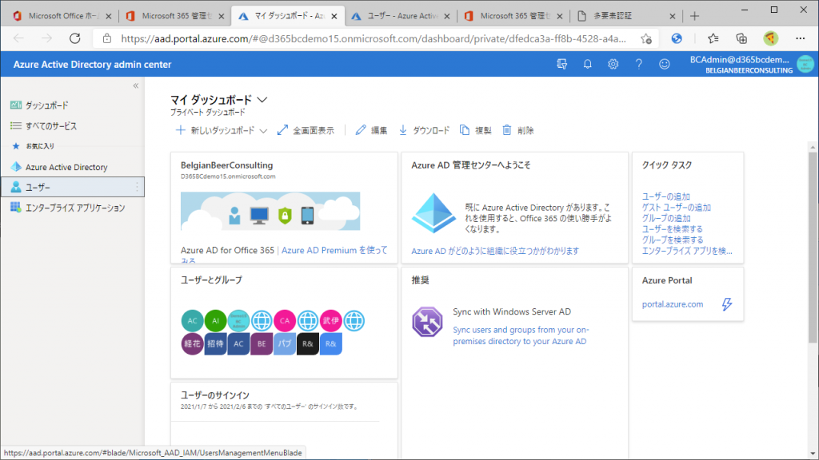This screenshot has width=819, height=460.
Task: Switch to the Microsoft Office ホーム browser tab
Action: 63,16
